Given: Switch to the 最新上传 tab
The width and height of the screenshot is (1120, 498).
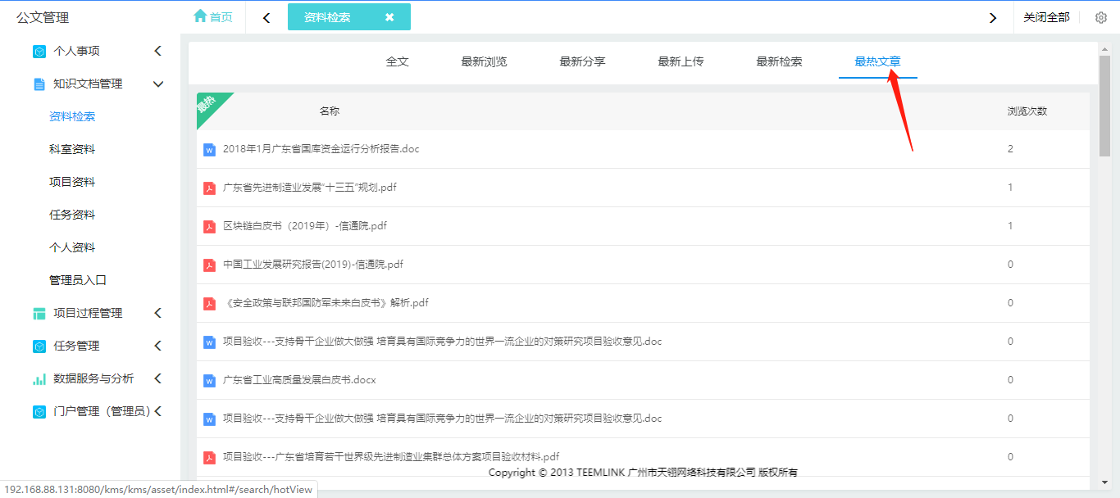Looking at the screenshot, I should coord(681,61).
